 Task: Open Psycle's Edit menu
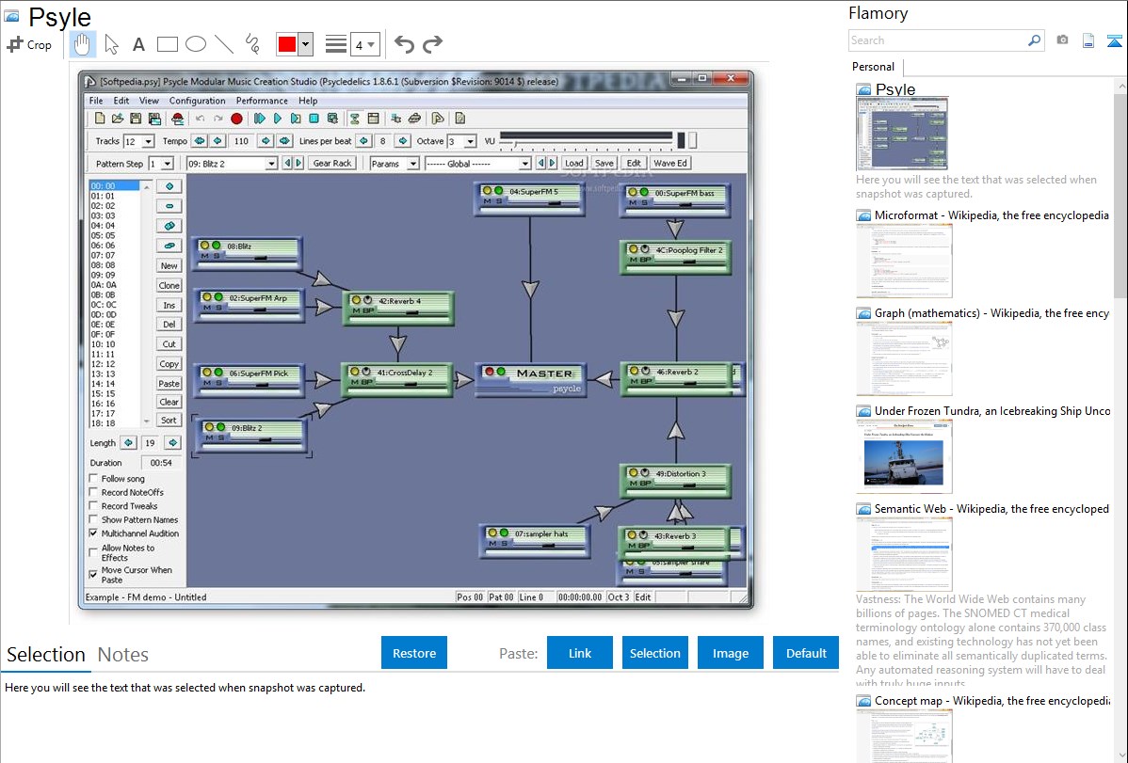pyautogui.click(x=121, y=101)
